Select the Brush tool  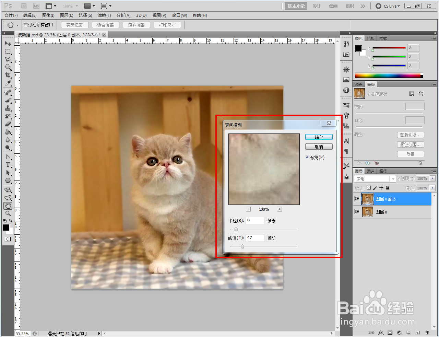[x=8, y=100]
